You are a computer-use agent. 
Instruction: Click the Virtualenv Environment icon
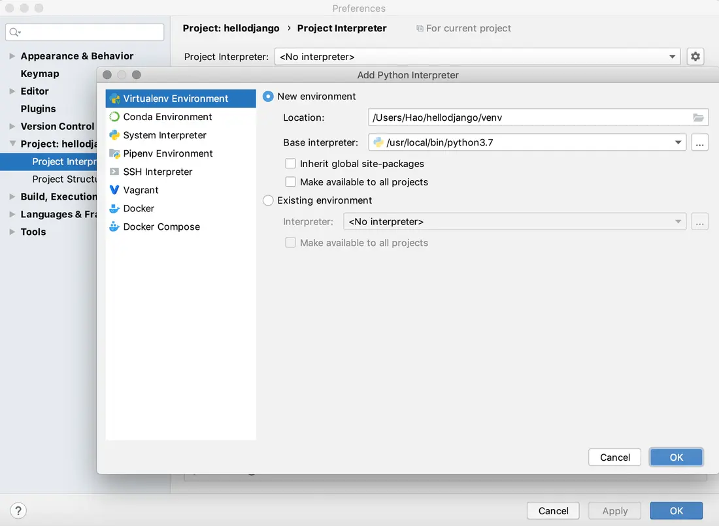(114, 99)
